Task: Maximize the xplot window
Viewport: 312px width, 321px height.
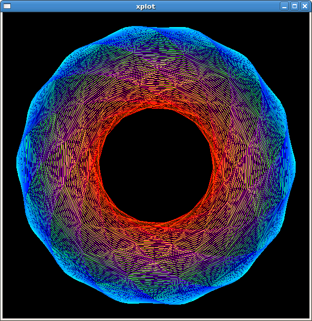Action: (x=295, y=6)
